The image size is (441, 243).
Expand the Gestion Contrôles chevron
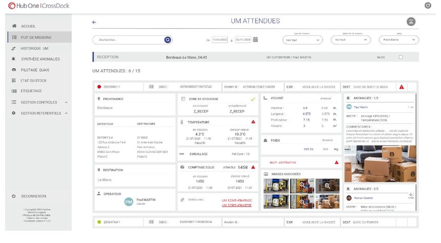66,103
